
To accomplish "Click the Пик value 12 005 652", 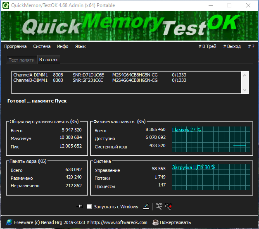I will coord(71,146).
